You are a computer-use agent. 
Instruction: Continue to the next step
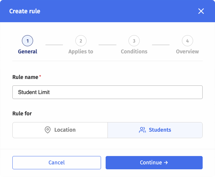tap(154, 163)
